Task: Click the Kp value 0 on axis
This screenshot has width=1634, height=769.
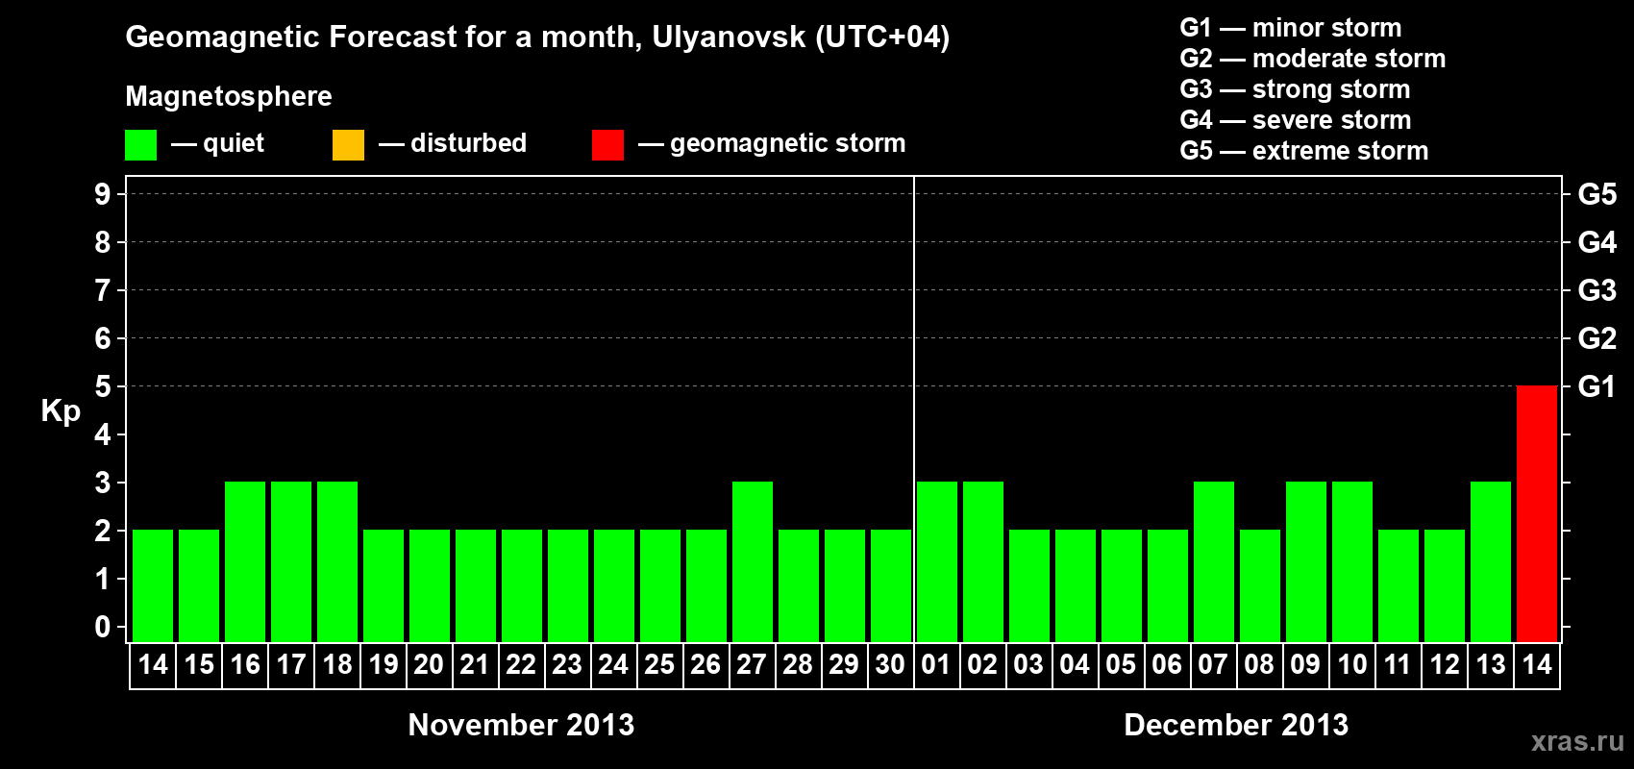Action: click(103, 627)
